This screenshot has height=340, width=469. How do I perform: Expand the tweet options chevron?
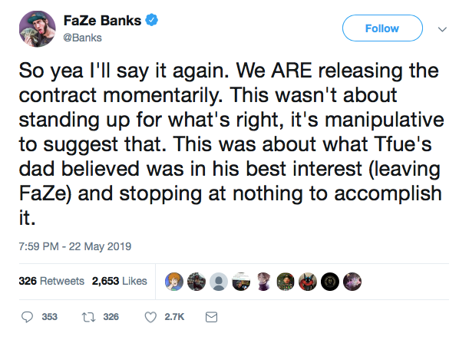(x=442, y=29)
